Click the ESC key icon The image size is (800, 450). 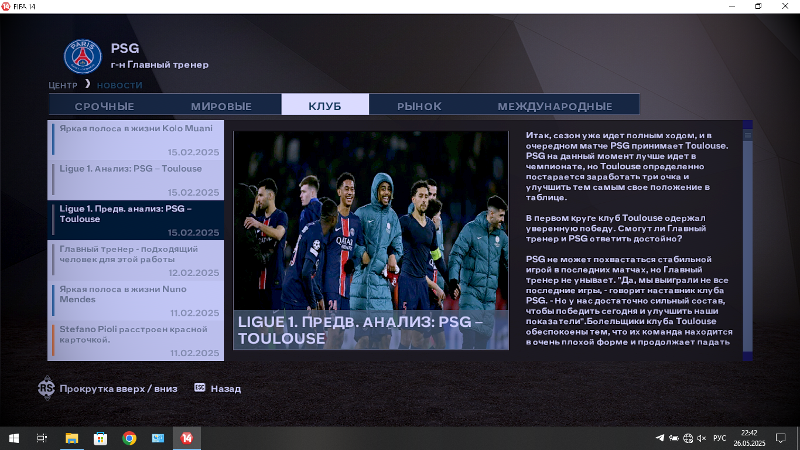tap(200, 388)
